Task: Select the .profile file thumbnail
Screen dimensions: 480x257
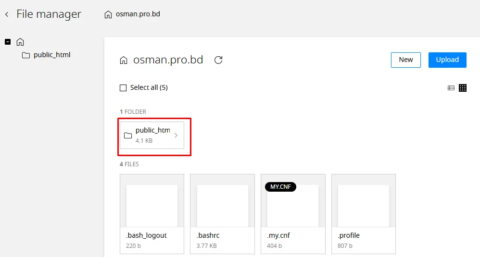Action: tap(364, 207)
